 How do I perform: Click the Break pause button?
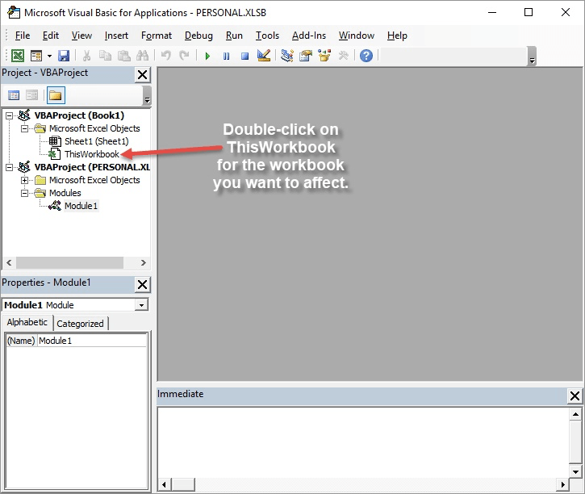pos(226,57)
